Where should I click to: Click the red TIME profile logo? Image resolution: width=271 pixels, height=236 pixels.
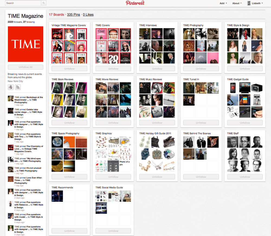tap(25, 44)
